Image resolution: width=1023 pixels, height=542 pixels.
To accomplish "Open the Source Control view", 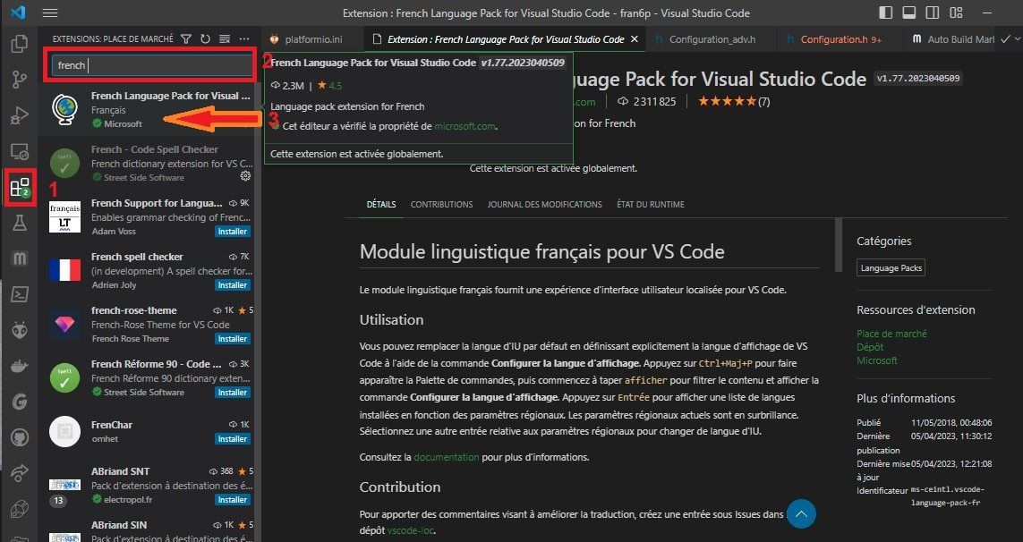I will (20, 80).
